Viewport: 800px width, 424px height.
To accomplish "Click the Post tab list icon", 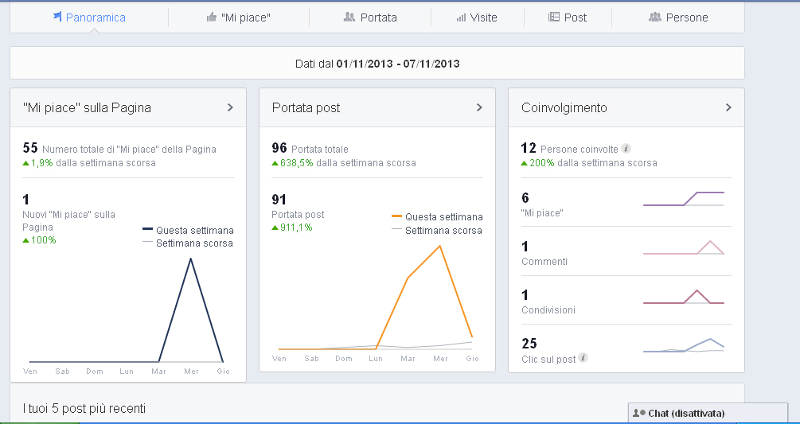I will coord(554,17).
